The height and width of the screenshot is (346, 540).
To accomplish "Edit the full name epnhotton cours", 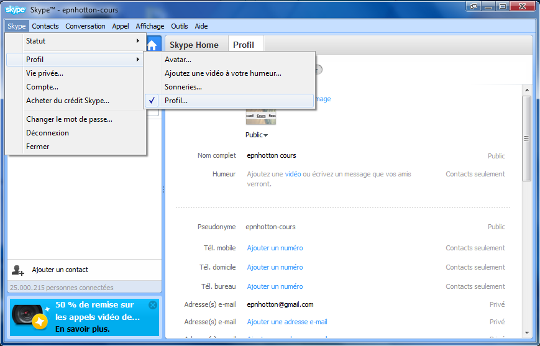I will coord(272,156).
